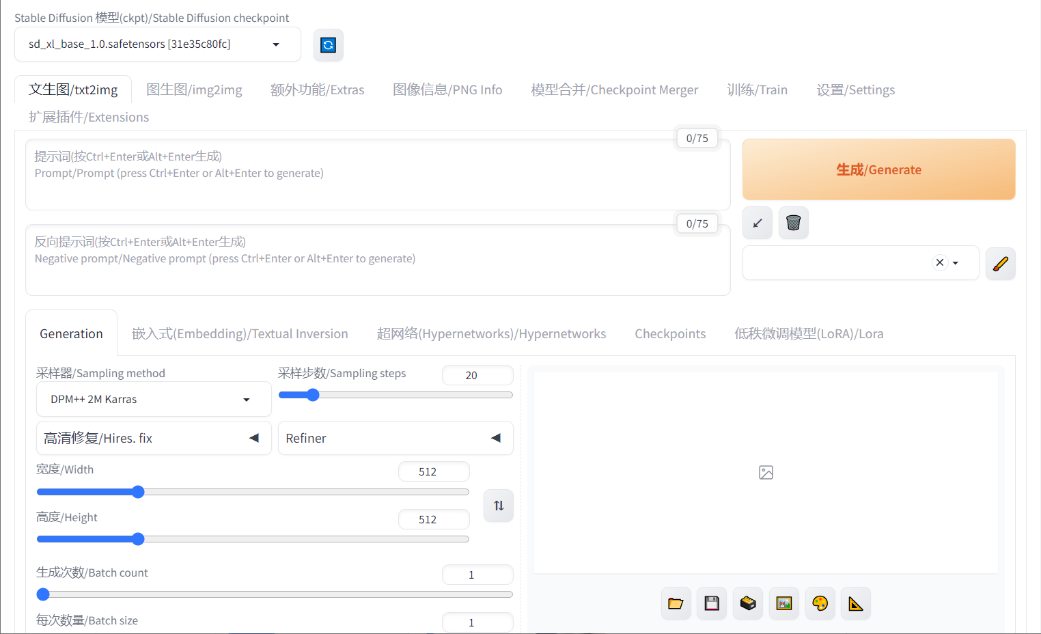Clear the selected styles with the X
This screenshot has width=1041, height=634.
(940, 262)
